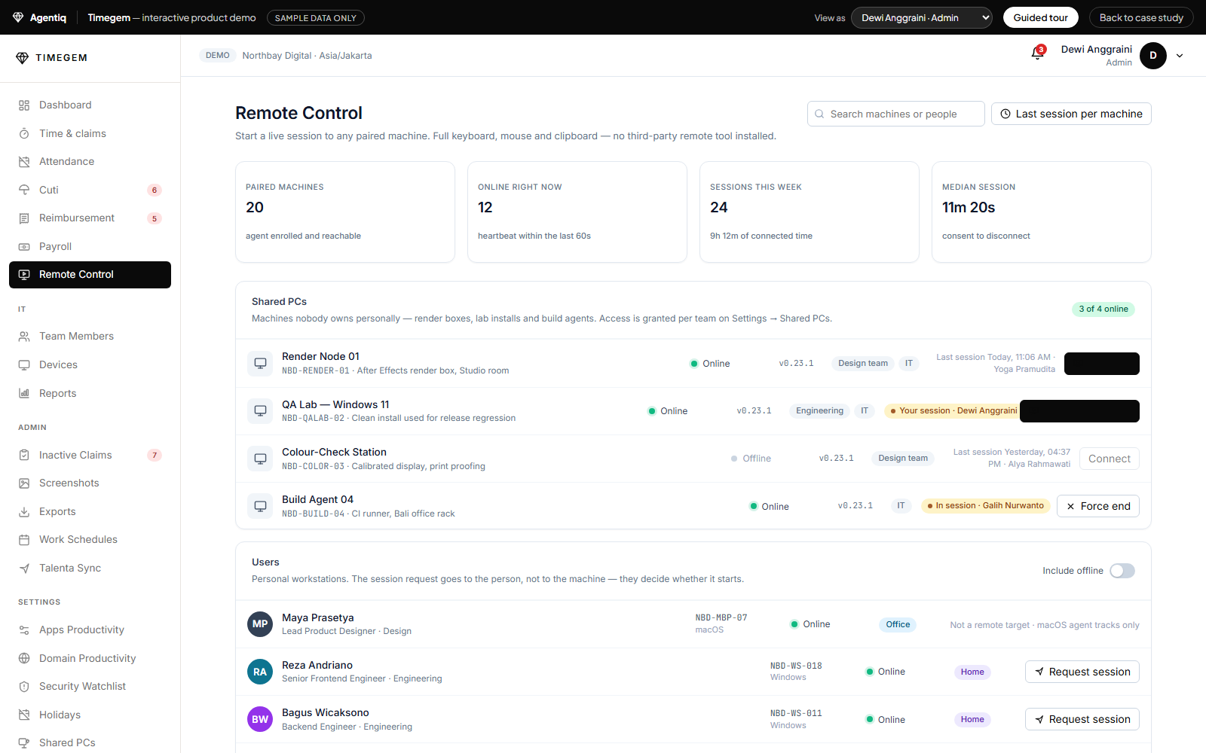1206x753 pixels.
Task: Click the Timegem logo in sidebar
Action: pyautogui.click(x=51, y=58)
